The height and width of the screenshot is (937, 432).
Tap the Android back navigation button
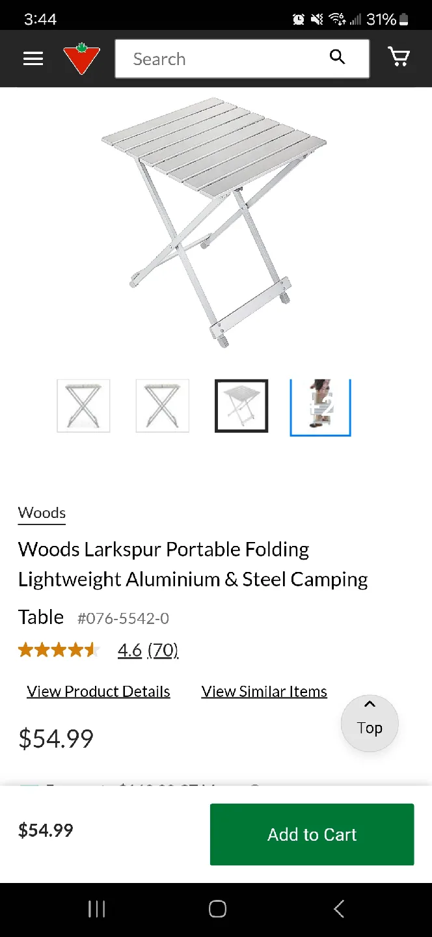[338, 909]
